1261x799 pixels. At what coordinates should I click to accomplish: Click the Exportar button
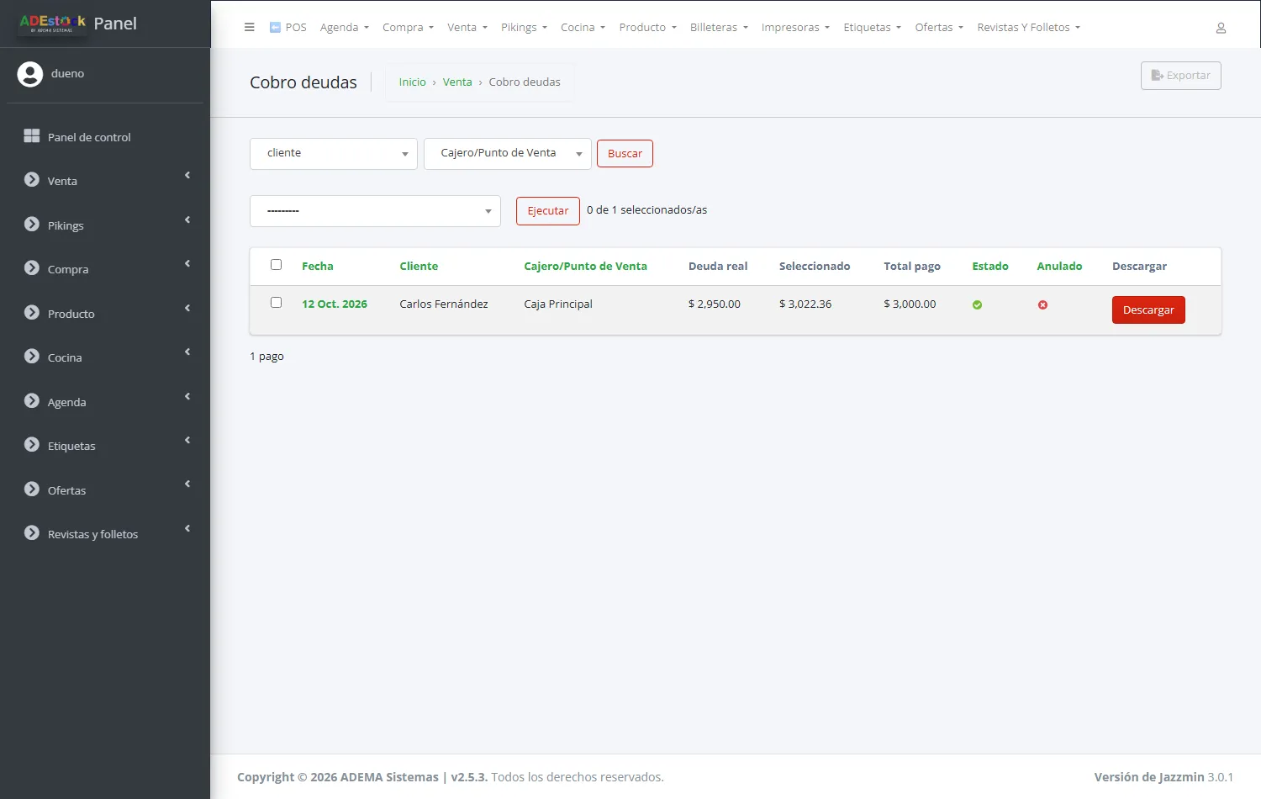[x=1181, y=76]
